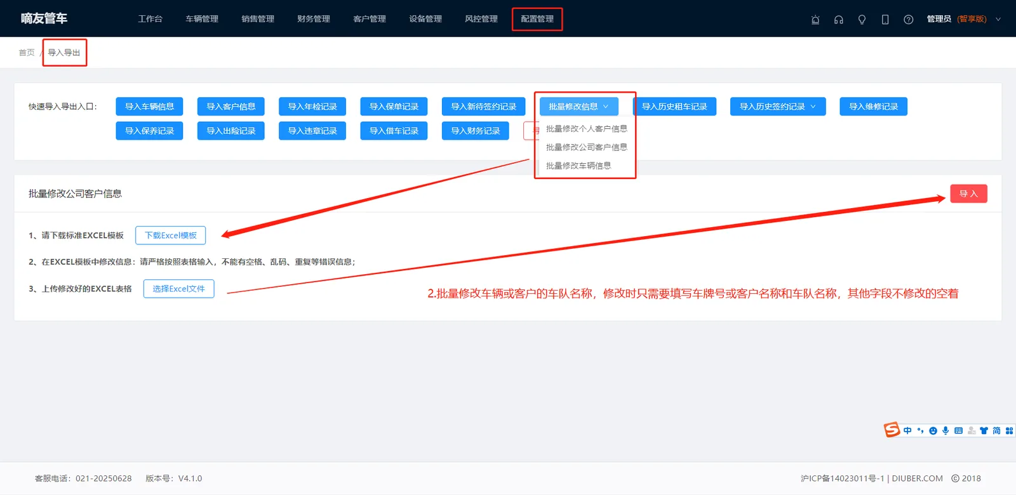Click the microphone voice input icon
The height and width of the screenshot is (495, 1016).
click(946, 431)
